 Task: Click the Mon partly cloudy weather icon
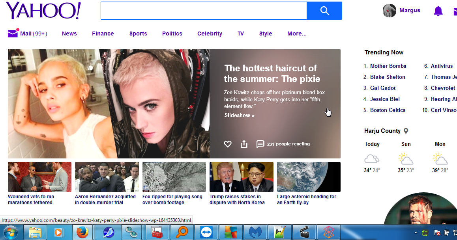tap(440, 159)
